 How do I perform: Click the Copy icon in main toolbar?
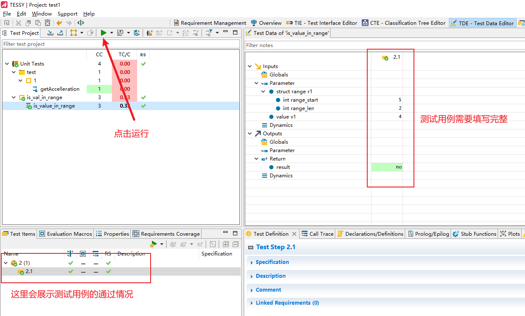[x=28, y=23]
